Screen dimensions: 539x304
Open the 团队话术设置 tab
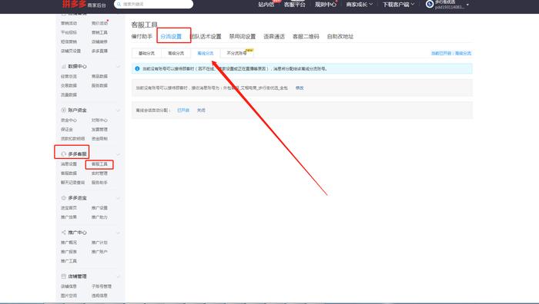click(206, 36)
